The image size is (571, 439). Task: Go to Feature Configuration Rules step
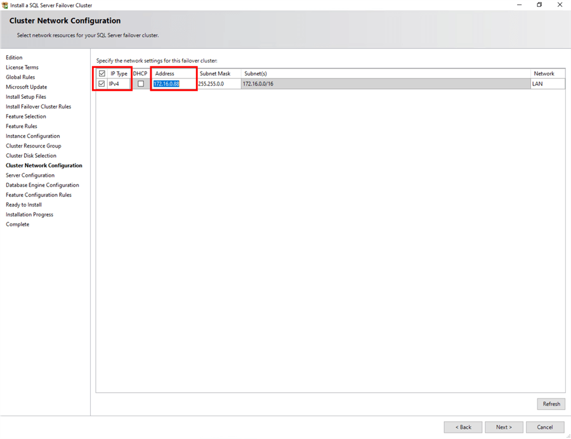click(x=39, y=195)
